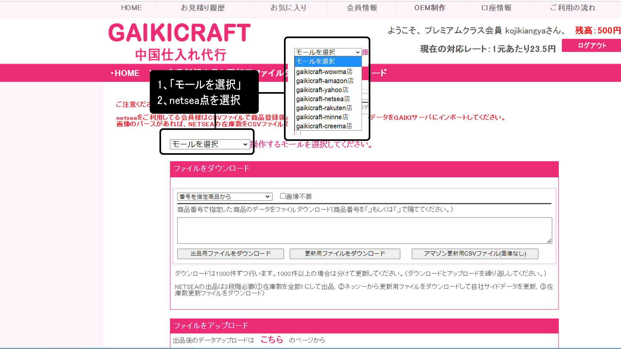Screen dimensions: 621x349
Task: Toggle the 画像不要 checkbox
Action: (283, 196)
